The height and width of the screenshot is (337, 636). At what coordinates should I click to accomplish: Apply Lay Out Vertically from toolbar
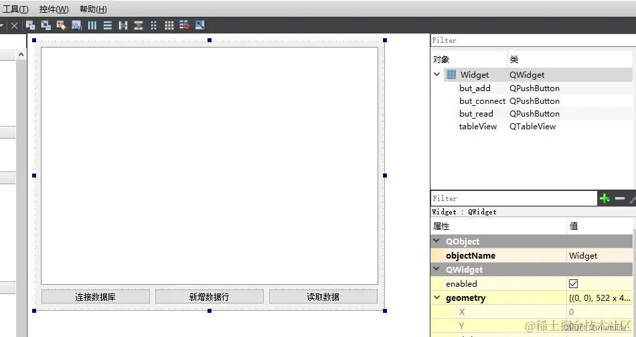click(x=108, y=25)
